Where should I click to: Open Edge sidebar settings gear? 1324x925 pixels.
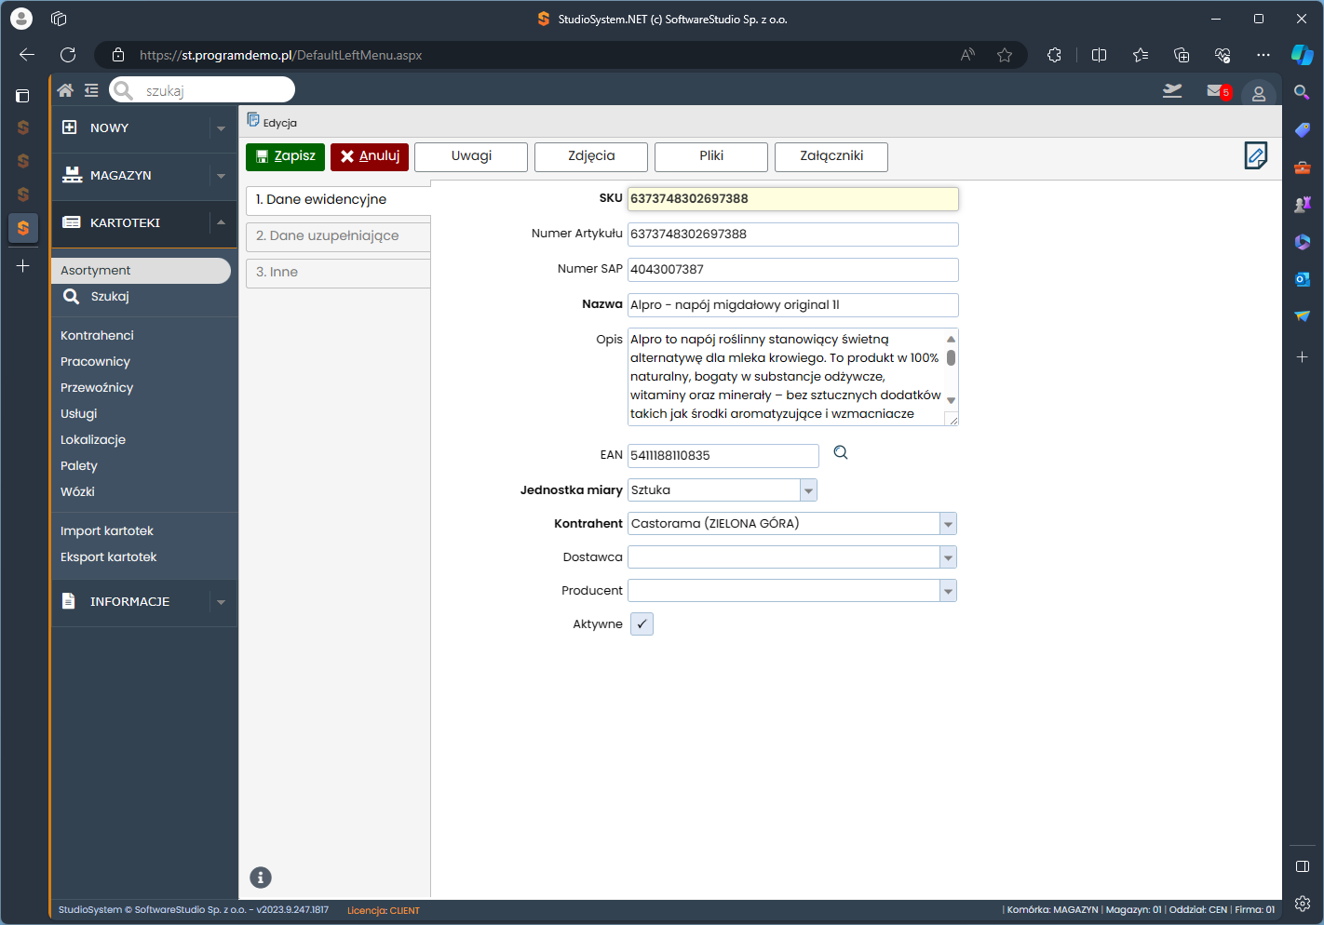pyautogui.click(x=1303, y=904)
